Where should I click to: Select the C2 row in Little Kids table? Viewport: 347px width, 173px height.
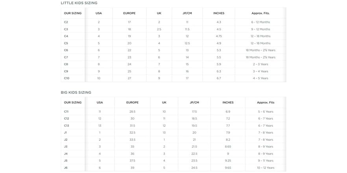(173, 22)
